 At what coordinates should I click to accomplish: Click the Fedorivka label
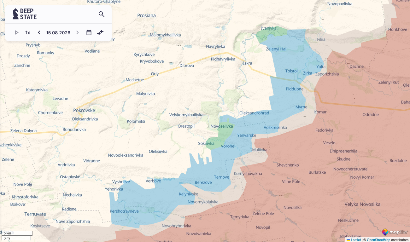click(324, 130)
